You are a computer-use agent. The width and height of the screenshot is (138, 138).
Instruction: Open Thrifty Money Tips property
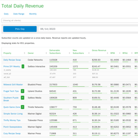click(x=12, y=120)
